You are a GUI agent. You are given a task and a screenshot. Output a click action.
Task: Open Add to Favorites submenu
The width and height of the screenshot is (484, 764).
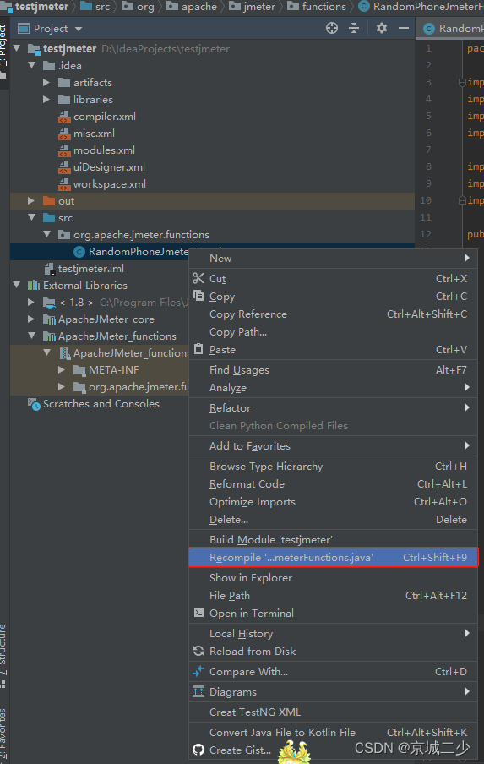333,446
